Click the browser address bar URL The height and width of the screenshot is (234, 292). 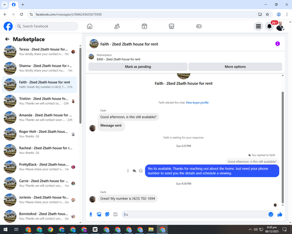68,15
